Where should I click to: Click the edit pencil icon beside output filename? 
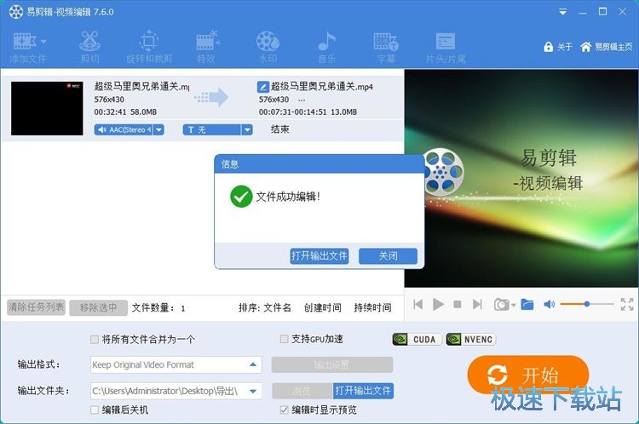pyautogui.click(x=263, y=86)
